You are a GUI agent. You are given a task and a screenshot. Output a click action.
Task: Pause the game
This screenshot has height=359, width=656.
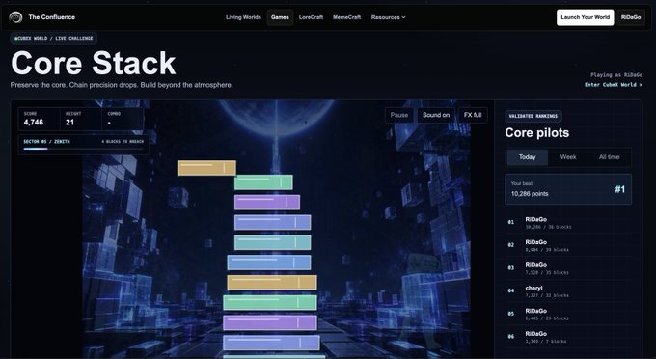(x=399, y=115)
